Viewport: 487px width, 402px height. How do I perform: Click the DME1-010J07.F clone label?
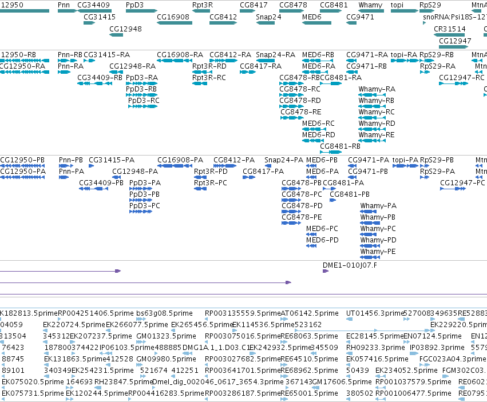pyautogui.click(x=350, y=265)
